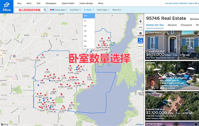Viewport: 199px width, 126px height.
Task: Open the Any Price dropdown
Action: click(75, 10)
